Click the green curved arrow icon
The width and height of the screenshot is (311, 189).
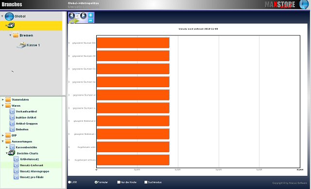click(x=74, y=21)
